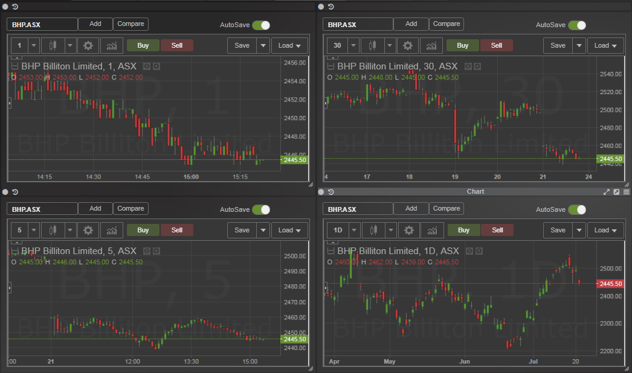Click Add in top-right 30-minute chart

(x=411, y=24)
